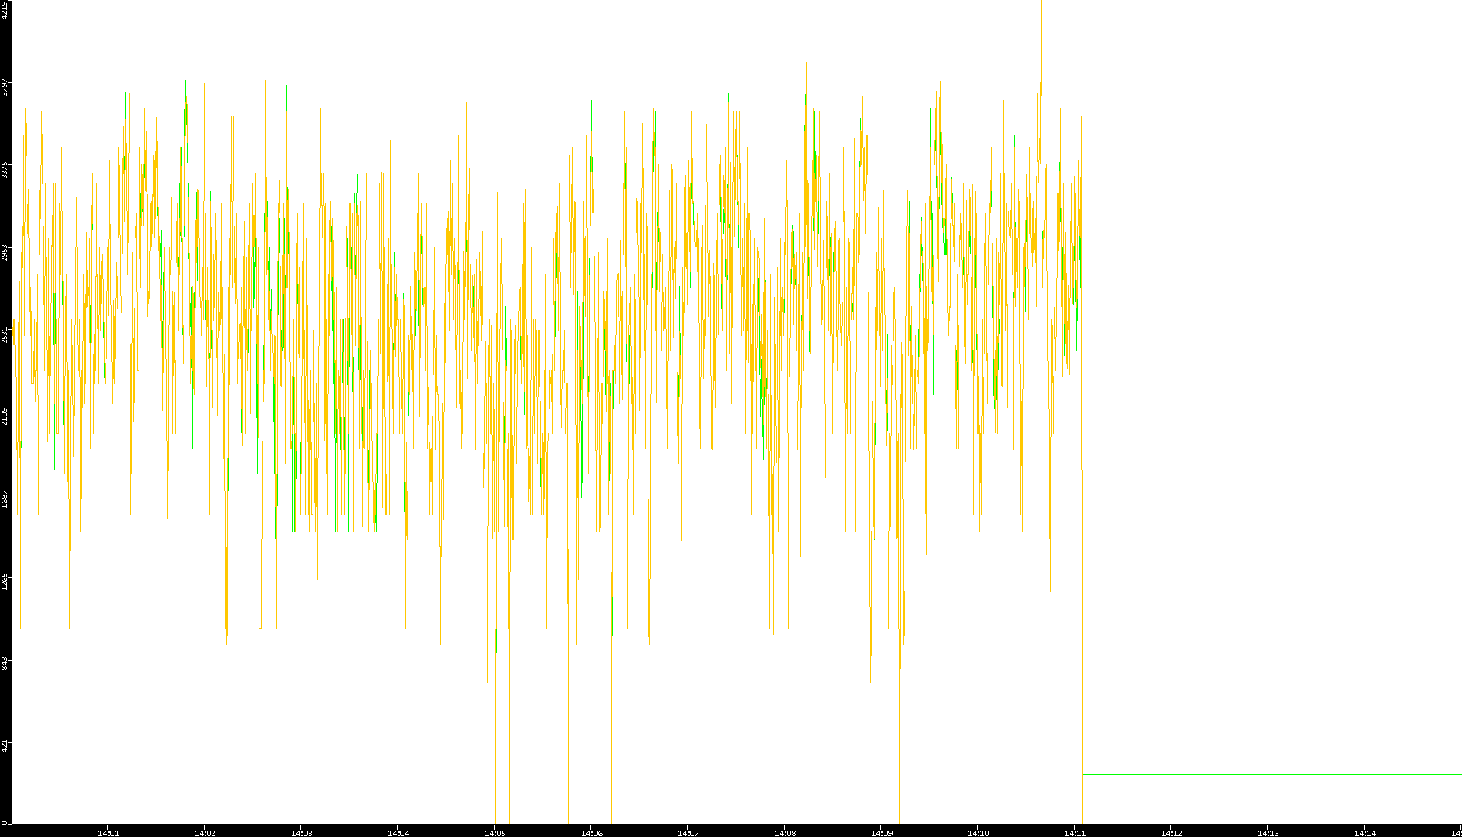The width and height of the screenshot is (1462, 837).
Task: Click the flat green line after 14:11
Action: tap(1273, 774)
